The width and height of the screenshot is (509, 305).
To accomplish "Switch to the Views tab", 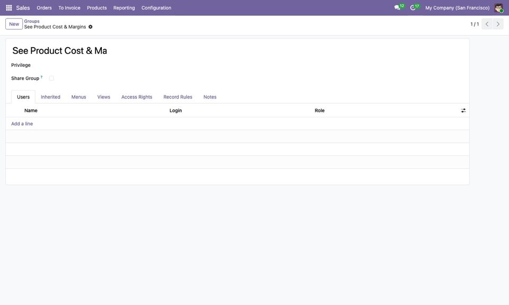I will [103, 97].
